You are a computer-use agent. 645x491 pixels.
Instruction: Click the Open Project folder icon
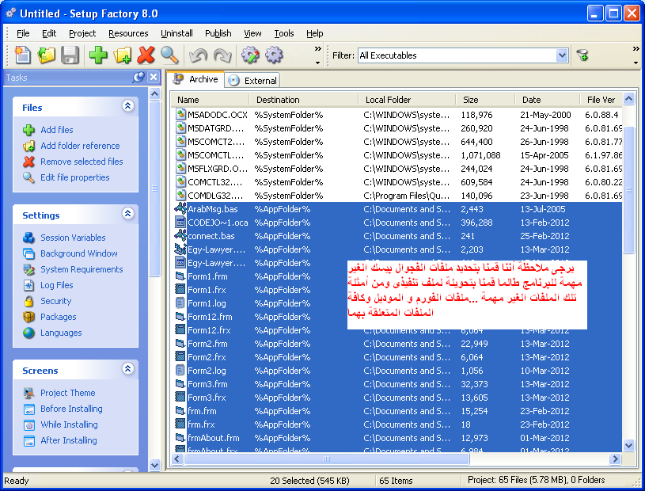(47, 55)
